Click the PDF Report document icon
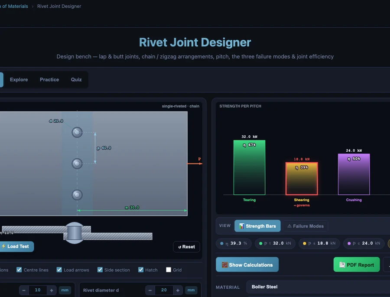The width and height of the screenshot is (390, 297). (x=342, y=264)
